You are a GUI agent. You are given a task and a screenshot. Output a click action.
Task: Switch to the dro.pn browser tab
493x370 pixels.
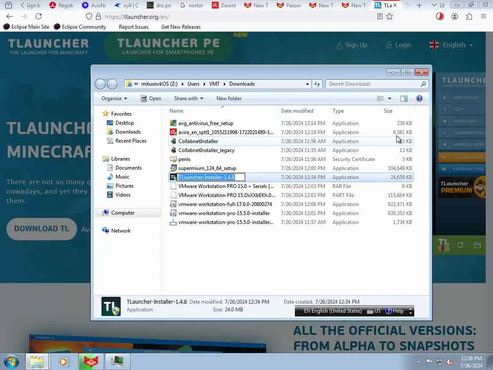point(159,5)
